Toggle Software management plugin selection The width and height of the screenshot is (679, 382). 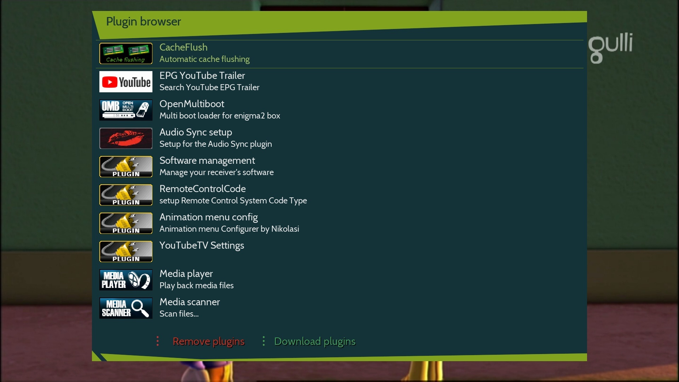pos(339,167)
